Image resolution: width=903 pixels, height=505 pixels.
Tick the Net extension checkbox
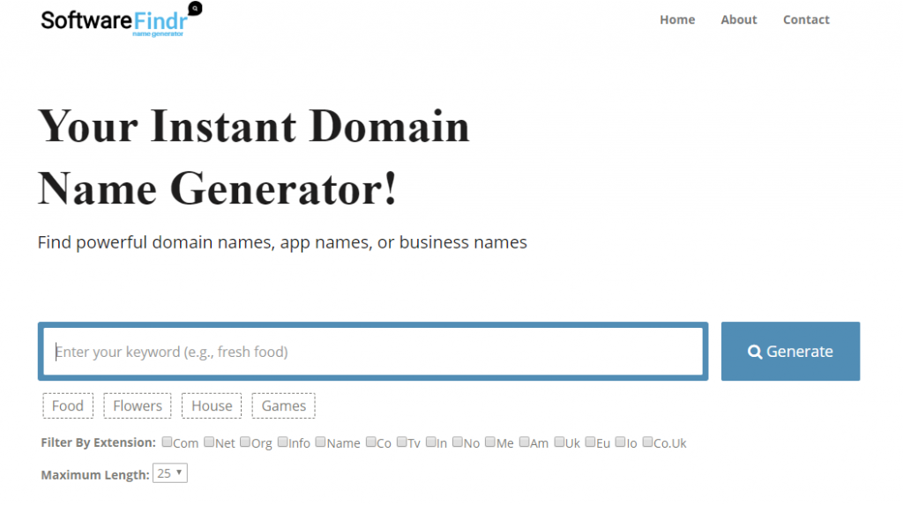click(209, 442)
